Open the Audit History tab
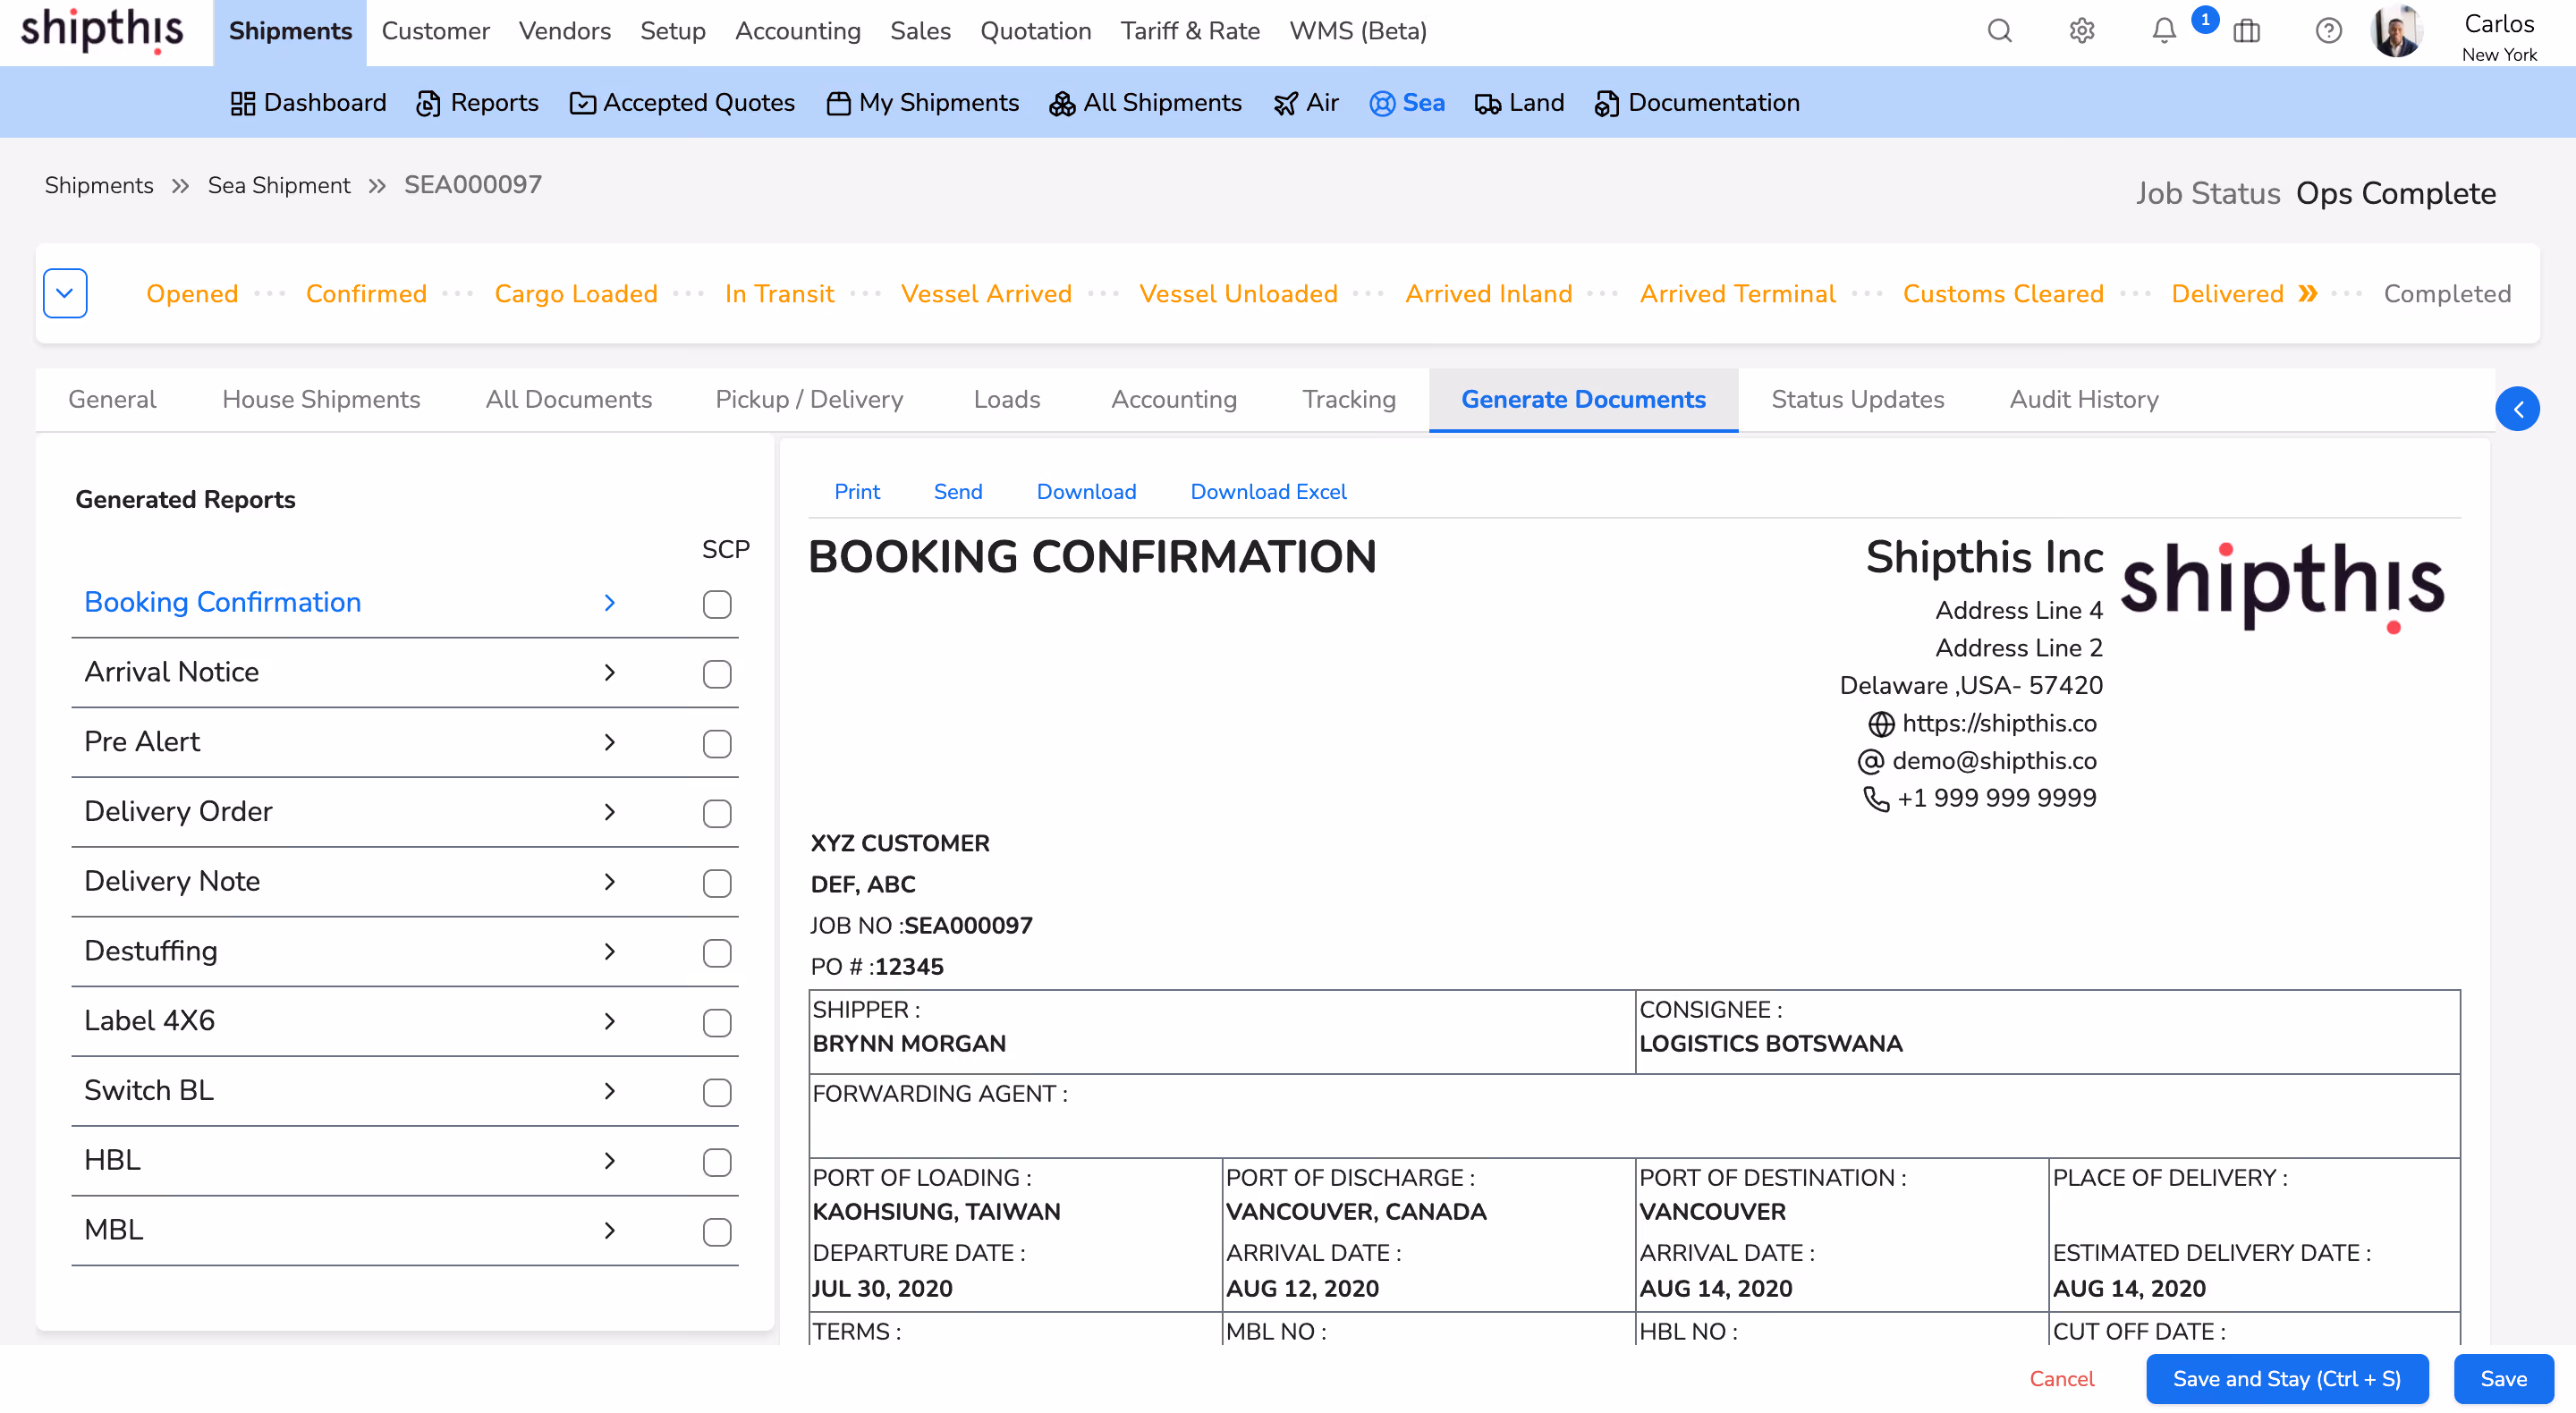The height and width of the screenshot is (1413, 2576). 2084,400
